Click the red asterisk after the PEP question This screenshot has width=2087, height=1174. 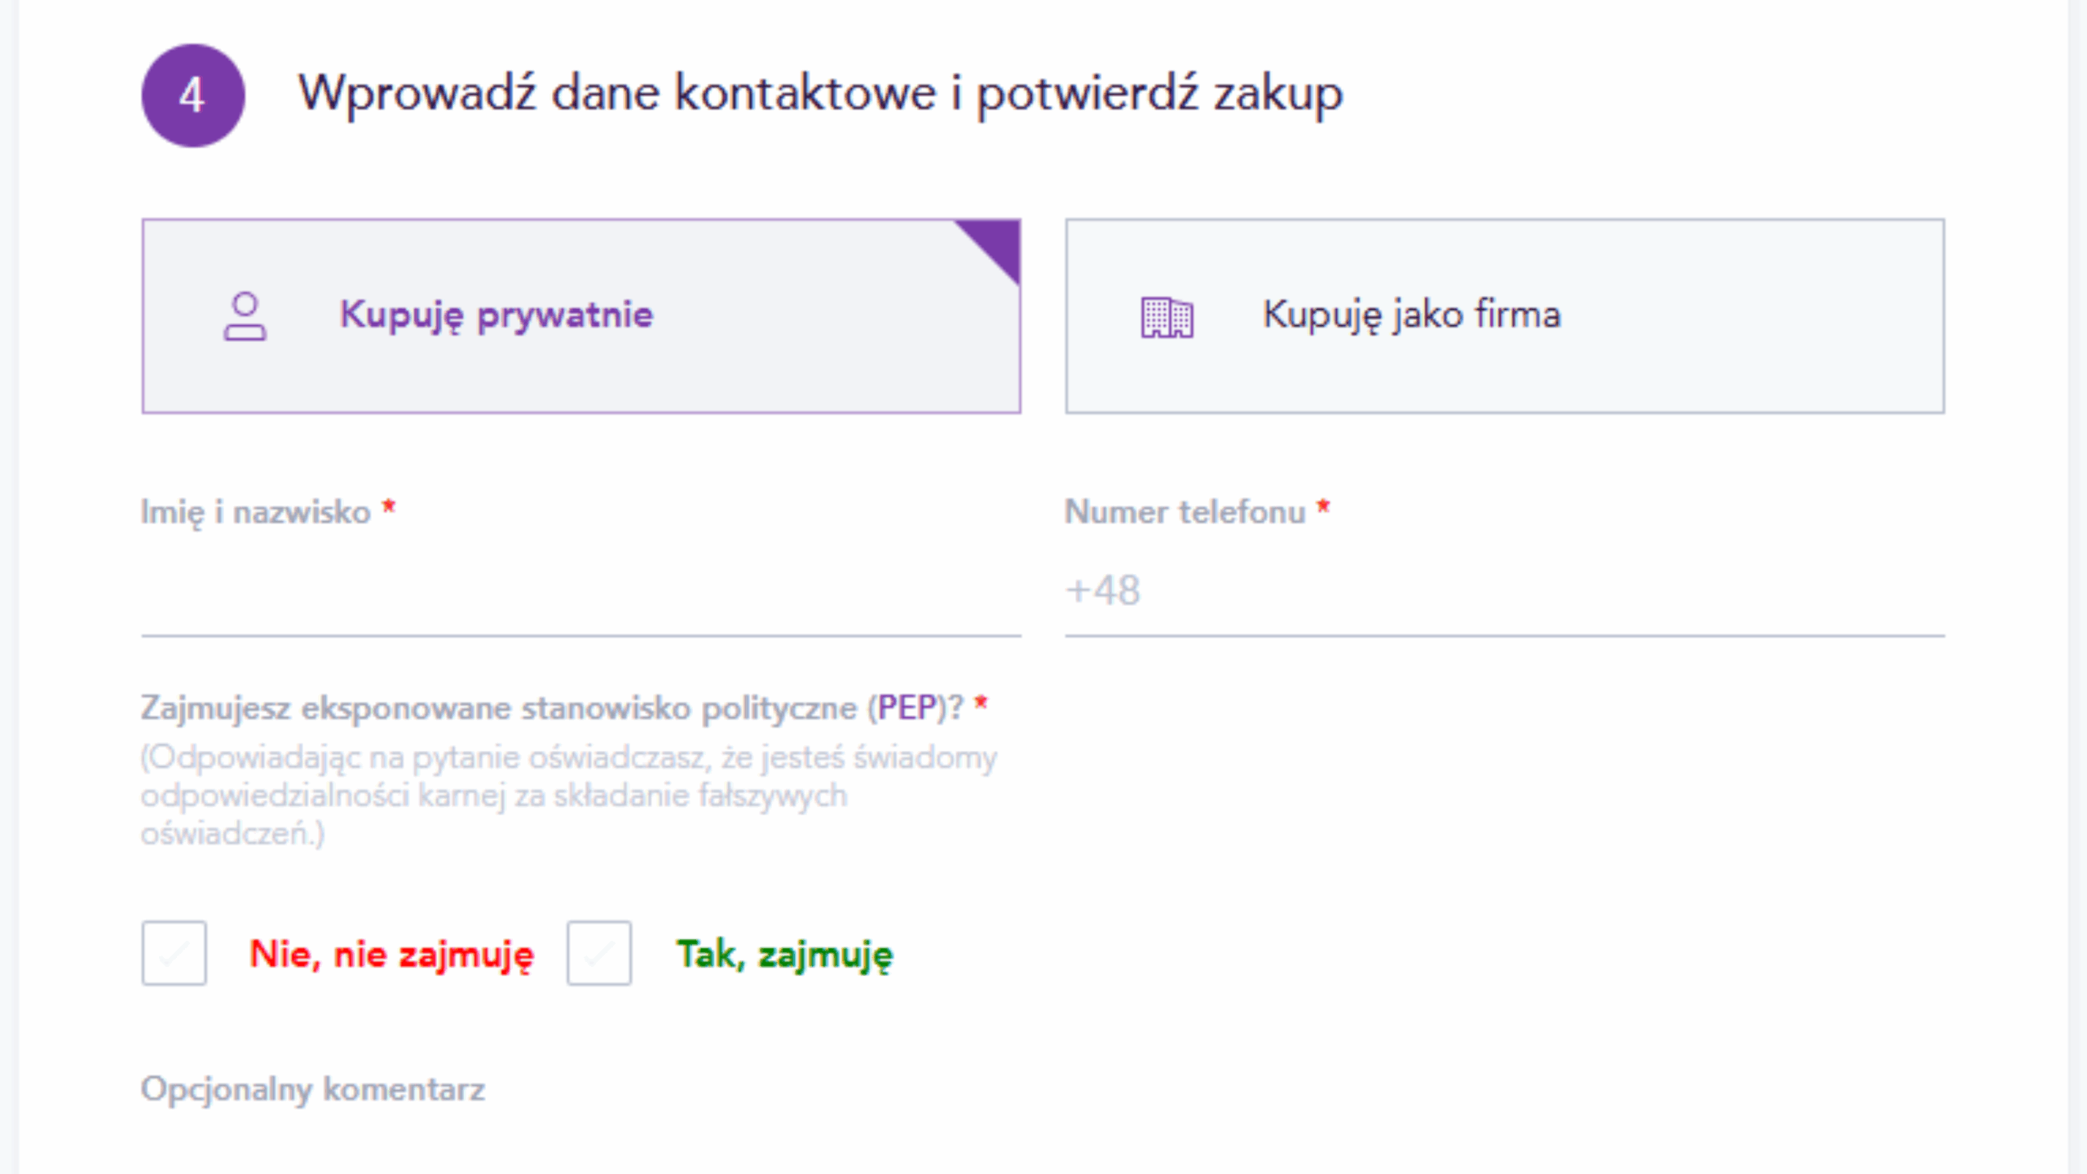pos(981,702)
